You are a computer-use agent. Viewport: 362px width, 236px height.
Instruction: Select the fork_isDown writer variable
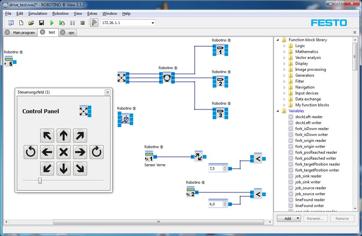(312, 135)
